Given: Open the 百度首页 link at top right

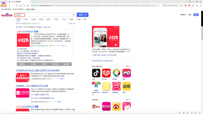Looking at the screenshot, I should (183, 15).
